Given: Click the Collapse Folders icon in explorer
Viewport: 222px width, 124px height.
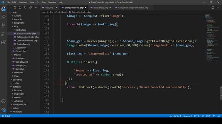Looking at the screenshot, I should (31, 8).
